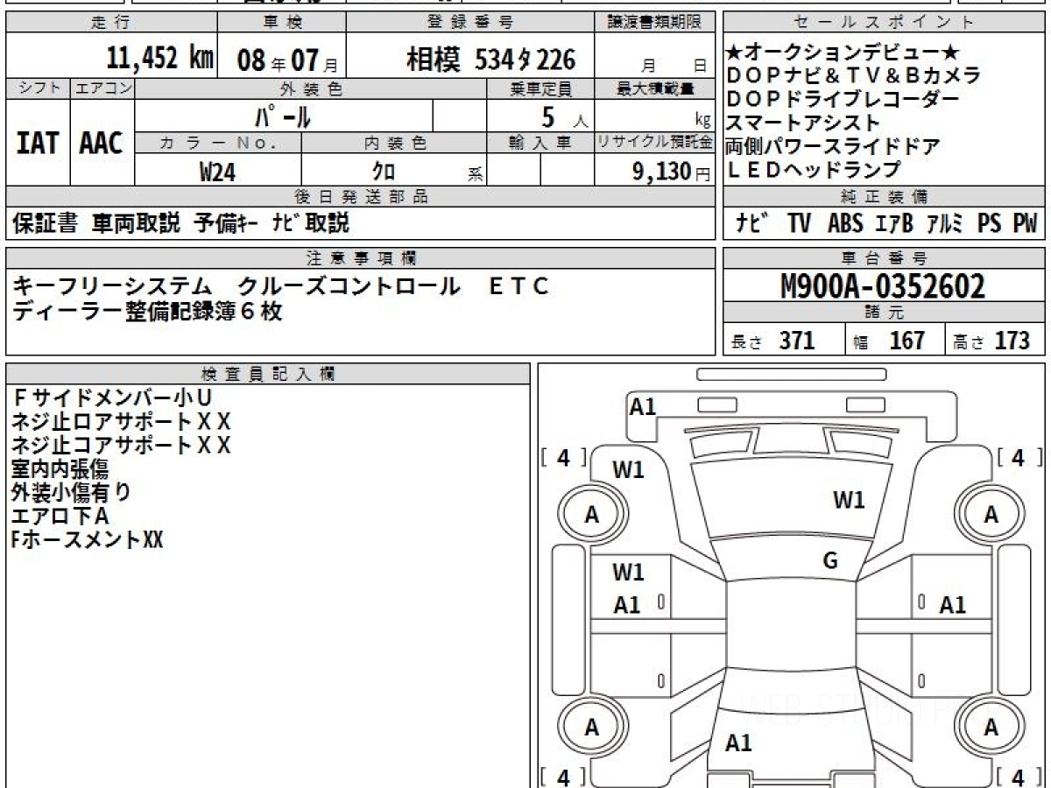Select the リサイクル預託金 header
This screenshot has height=788, width=1051.
pos(655,142)
